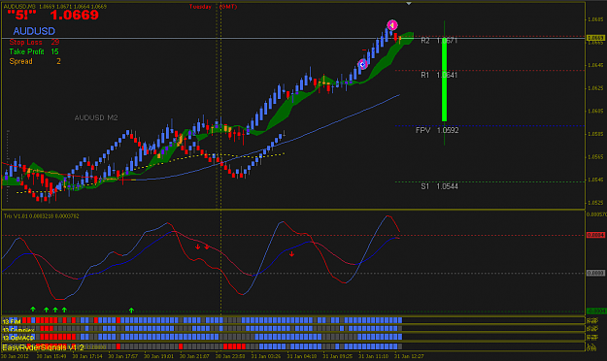Click the chart shift triangle at top edge
607x361 pixels.
pyautogui.click(x=409, y=4)
